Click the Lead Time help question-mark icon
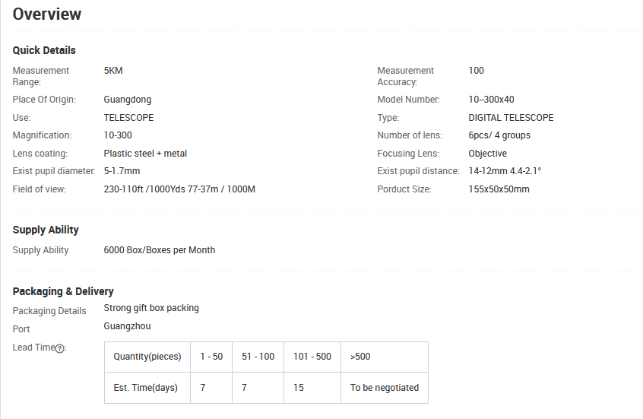Screen dimensions: 643x419 tap(61, 348)
